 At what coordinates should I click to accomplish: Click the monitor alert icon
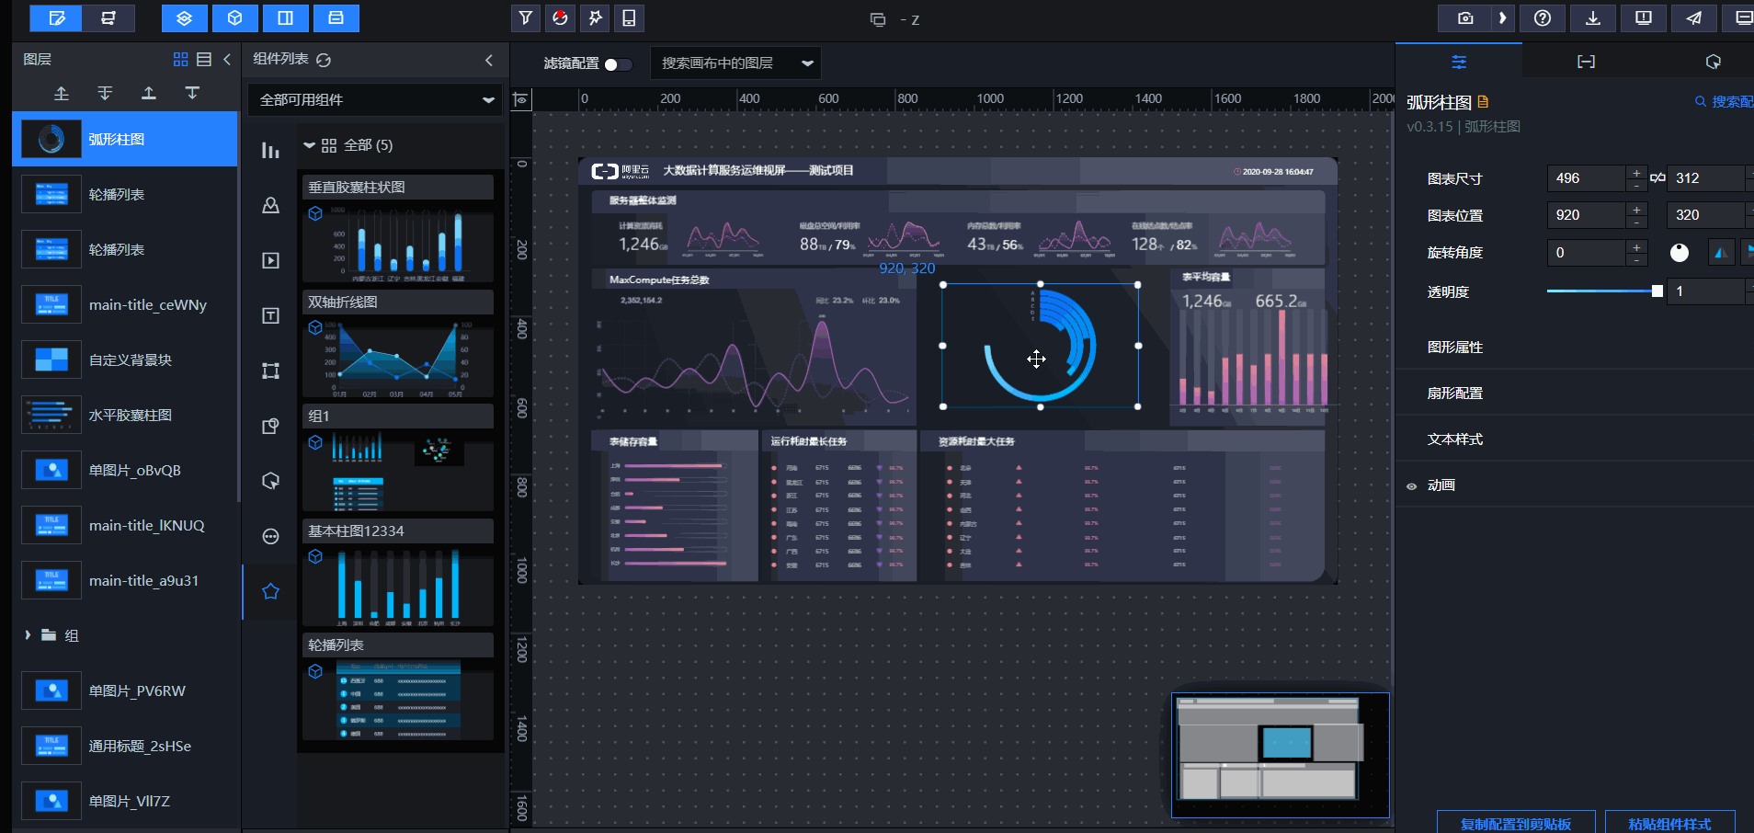1644,17
